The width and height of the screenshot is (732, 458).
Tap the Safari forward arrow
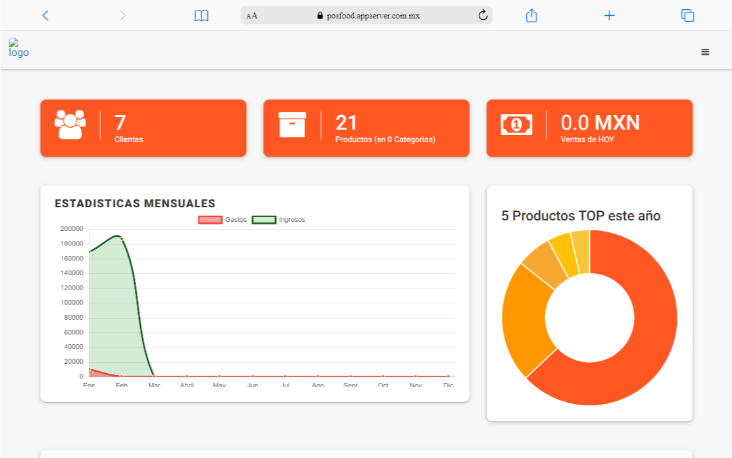click(x=123, y=15)
